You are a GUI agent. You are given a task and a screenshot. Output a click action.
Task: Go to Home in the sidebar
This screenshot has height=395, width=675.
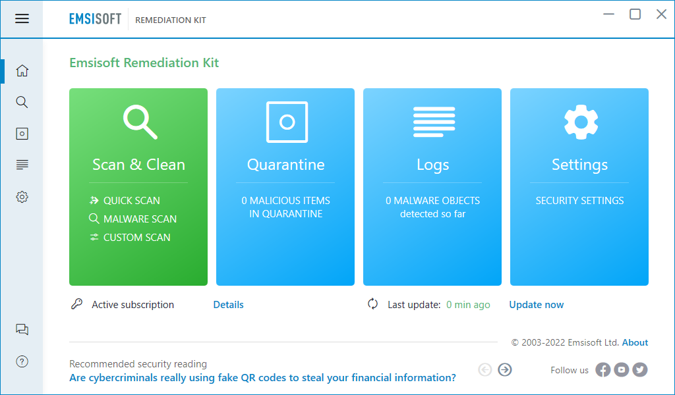click(22, 70)
